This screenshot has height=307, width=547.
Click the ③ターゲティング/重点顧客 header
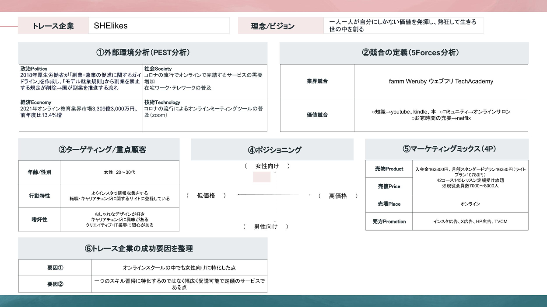tap(99, 149)
